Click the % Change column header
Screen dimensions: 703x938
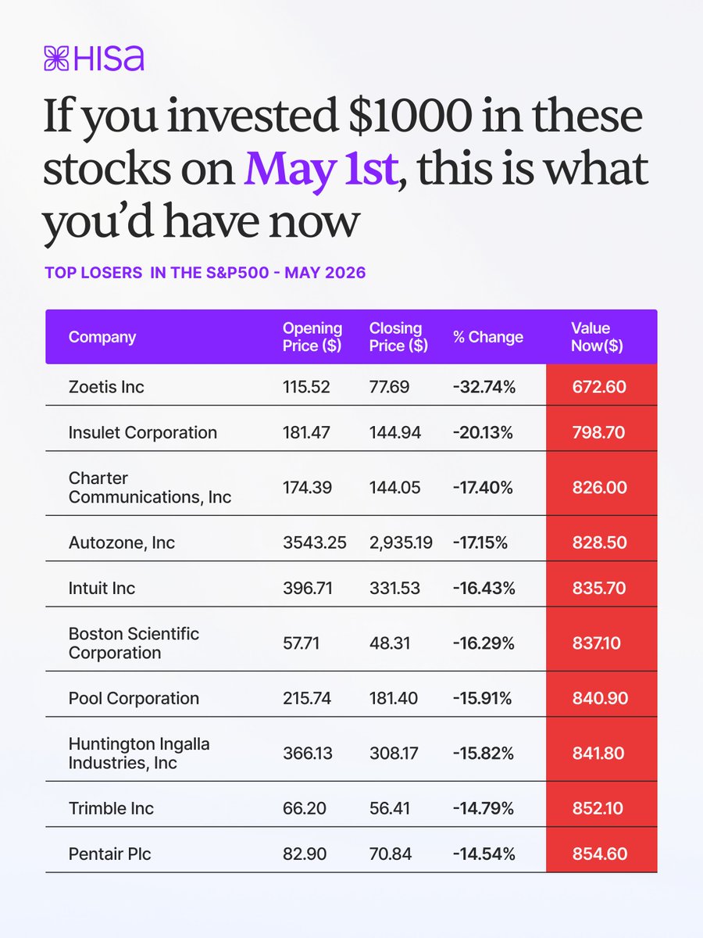[x=488, y=337]
